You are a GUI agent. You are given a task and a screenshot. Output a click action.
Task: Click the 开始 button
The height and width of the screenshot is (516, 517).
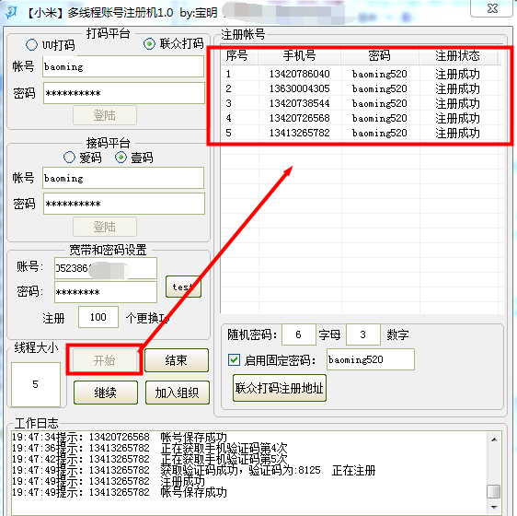(x=105, y=360)
